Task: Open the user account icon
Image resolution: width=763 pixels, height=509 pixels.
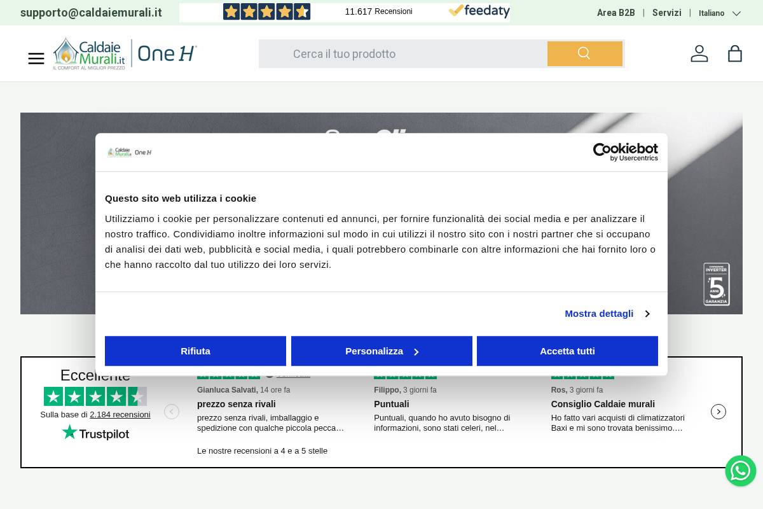Action: 699,53
